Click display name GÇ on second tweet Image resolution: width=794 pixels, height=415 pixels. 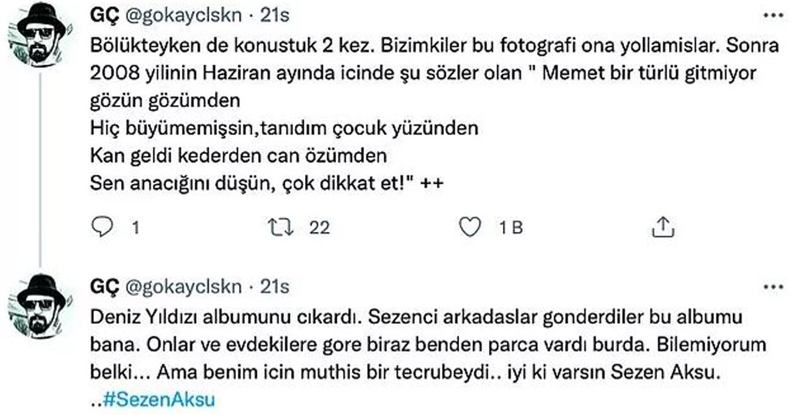(x=105, y=287)
